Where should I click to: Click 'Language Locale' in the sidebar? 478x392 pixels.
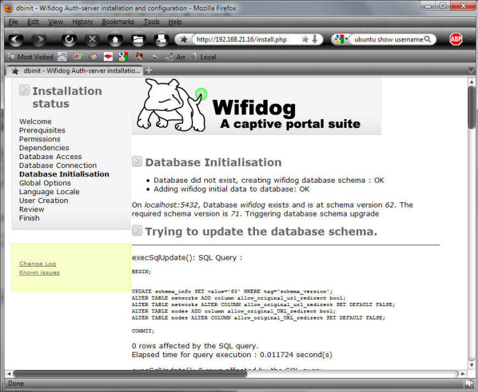click(49, 192)
